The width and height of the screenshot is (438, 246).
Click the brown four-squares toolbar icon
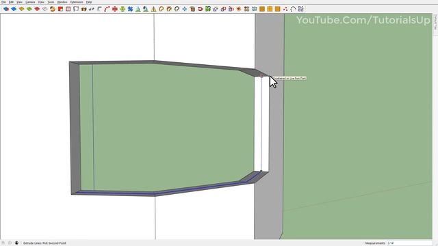tap(246, 9)
